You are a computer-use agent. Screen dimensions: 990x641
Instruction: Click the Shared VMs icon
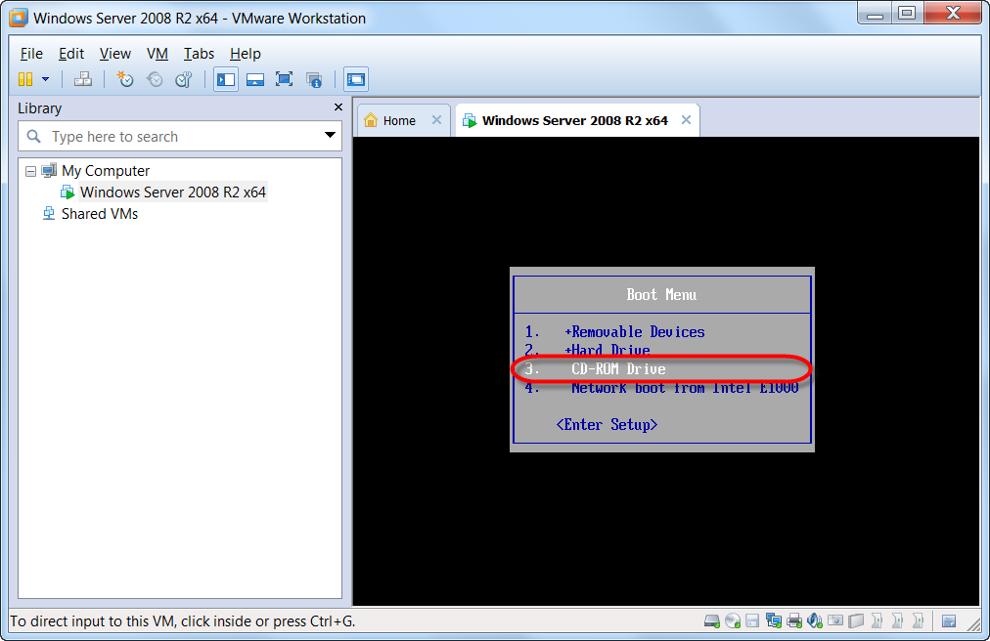pos(49,213)
